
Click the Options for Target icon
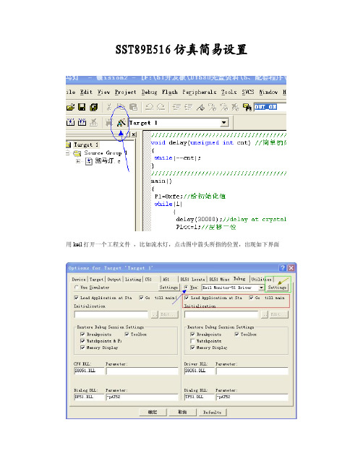(121, 123)
